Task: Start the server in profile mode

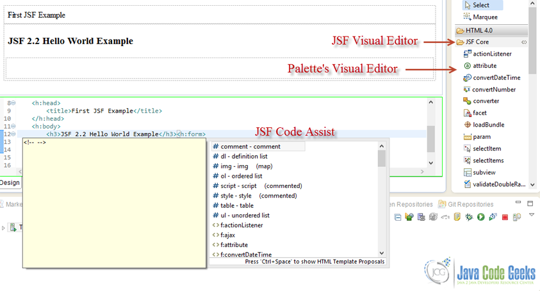Action: (493, 217)
